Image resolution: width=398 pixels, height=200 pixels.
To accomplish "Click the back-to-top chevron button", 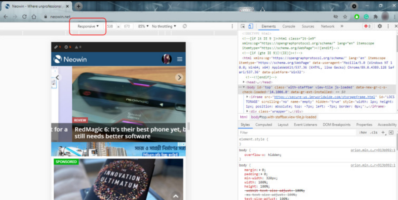I will click(176, 196).
